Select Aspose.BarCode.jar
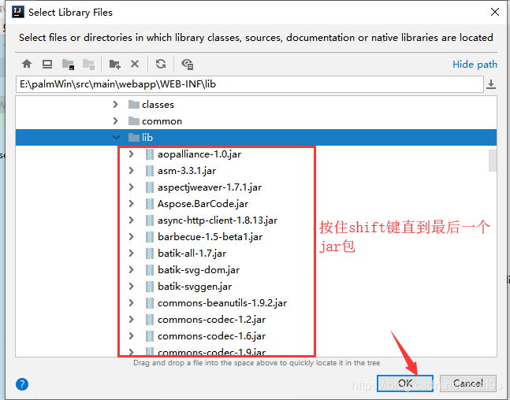510x400 pixels. pyautogui.click(x=203, y=204)
